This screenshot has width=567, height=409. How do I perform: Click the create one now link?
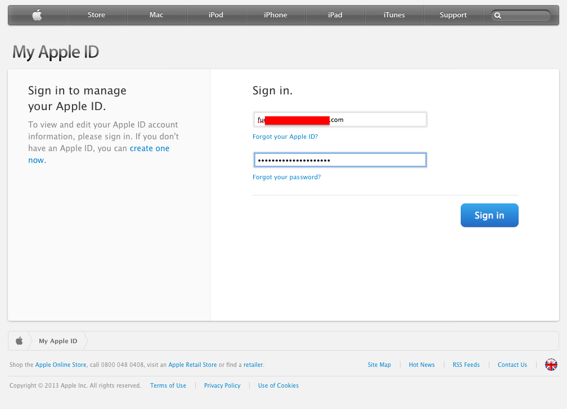click(99, 154)
